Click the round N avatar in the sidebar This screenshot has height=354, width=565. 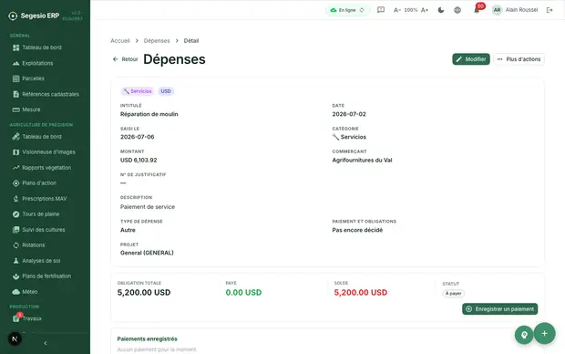(x=15, y=339)
